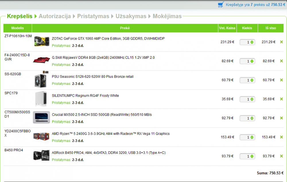Remove ZOTAC GeForce GTX 1060 from cart
Viewport: 287px width, 182px height.
(281, 42)
